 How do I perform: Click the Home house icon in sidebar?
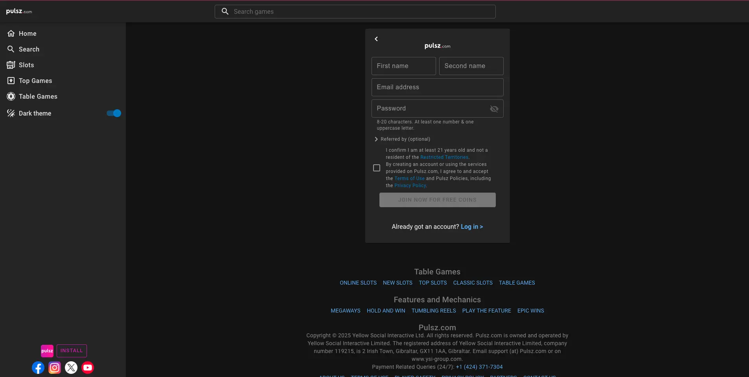pos(11,33)
